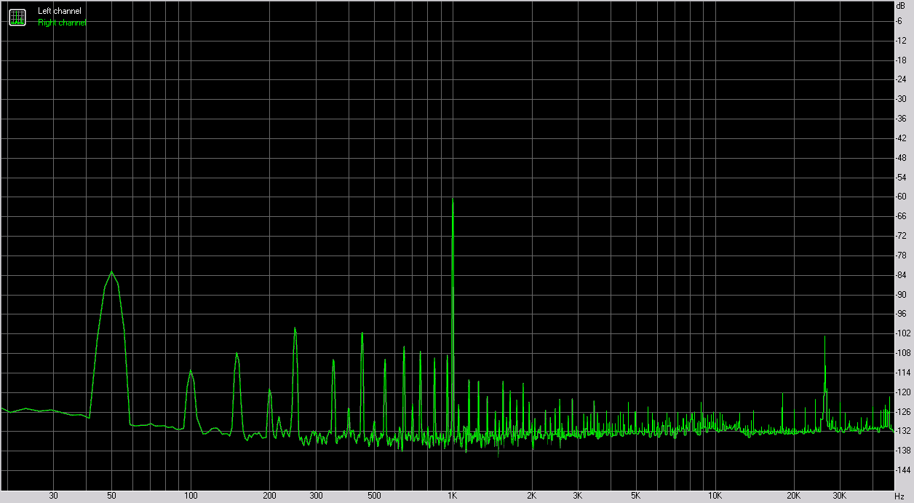
Task: Click the '1K' frequency axis label
Action: 453,496
